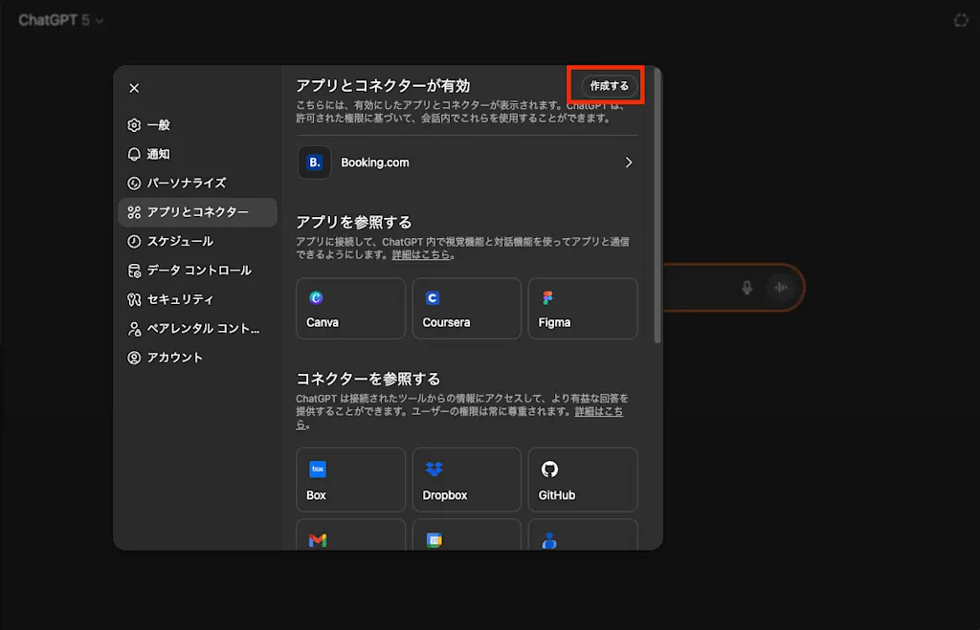
Task: Click 詳細はこちら link under アプリを参照する
Action: coord(421,254)
